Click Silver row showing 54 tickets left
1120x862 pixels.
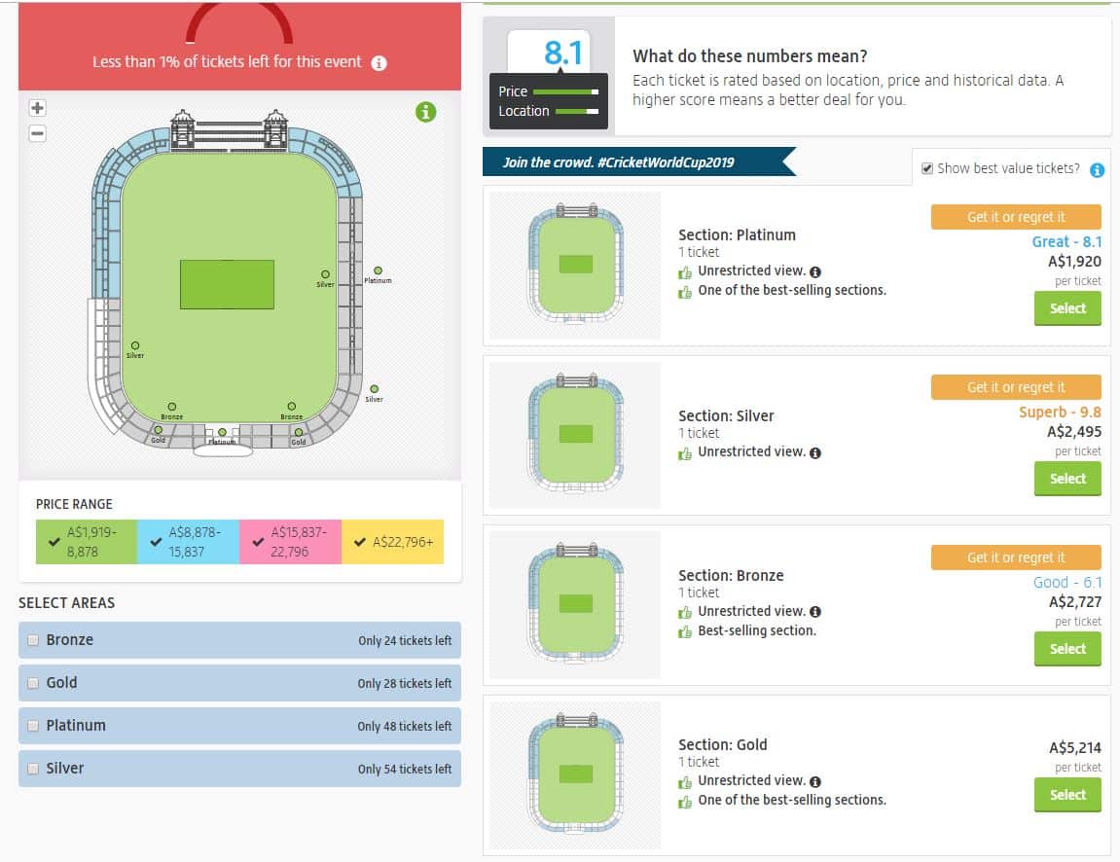[239, 769]
